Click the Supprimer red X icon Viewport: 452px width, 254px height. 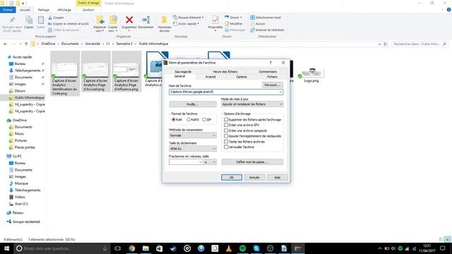(129, 20)
